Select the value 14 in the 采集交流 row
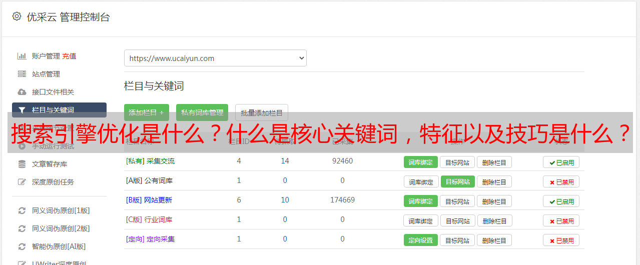The height and width of the screenshot is (265, 640). [285, 161]
